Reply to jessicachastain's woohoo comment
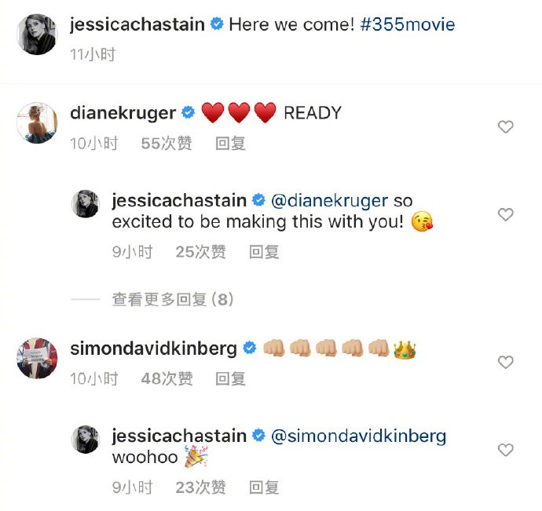542x511 pixels. [x=264, y=487]
